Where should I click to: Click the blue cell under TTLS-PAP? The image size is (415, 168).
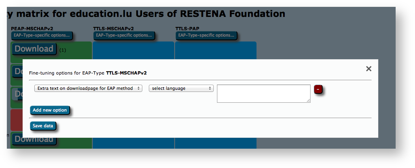(215, 50)
